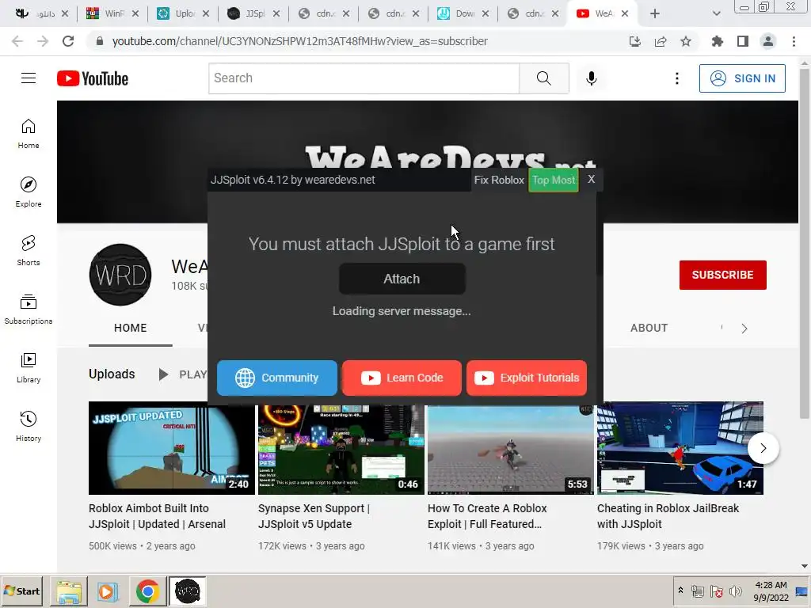Open Shorts in the YouTube sidebar
This screenshot has height=608, width=811.
click(x=29, y=251)
